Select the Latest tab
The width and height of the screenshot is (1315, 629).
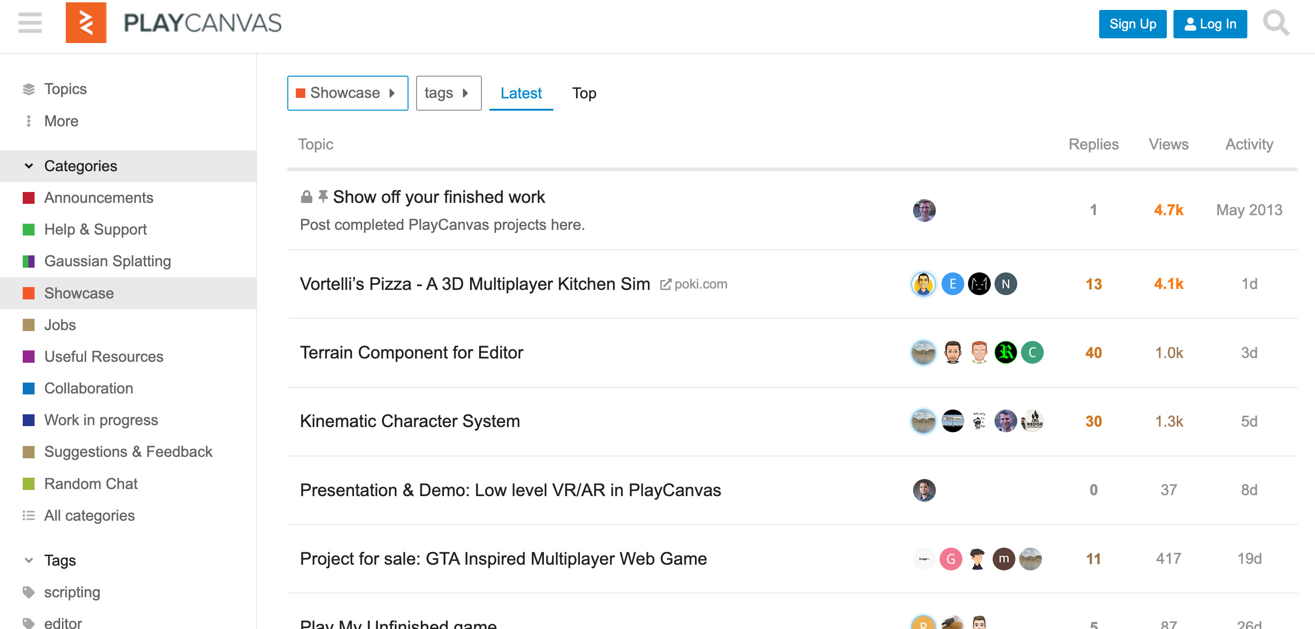click(x=520, y=93)
